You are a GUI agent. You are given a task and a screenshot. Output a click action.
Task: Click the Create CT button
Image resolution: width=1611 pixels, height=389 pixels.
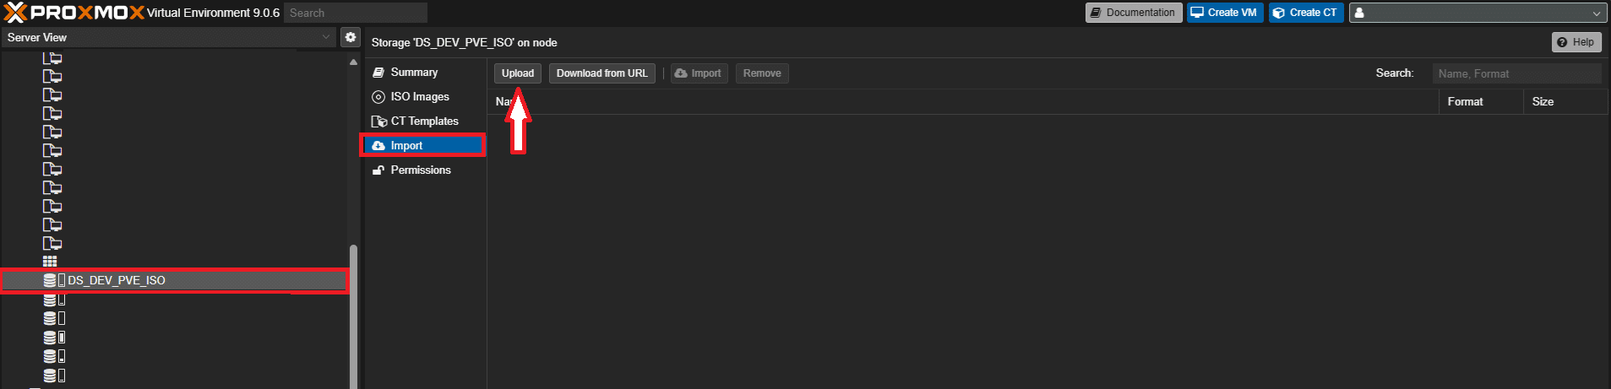pos(1305,13)
